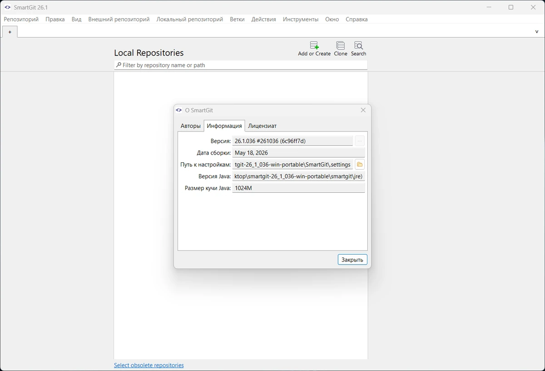Expand tab list with the v arrow
This screenshot has height=371, width=545.
pos(537,32)
